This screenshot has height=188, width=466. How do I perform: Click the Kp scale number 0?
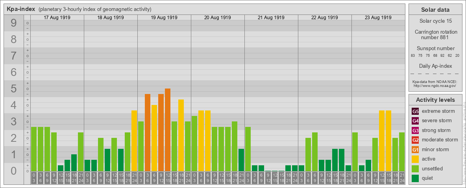14,171
